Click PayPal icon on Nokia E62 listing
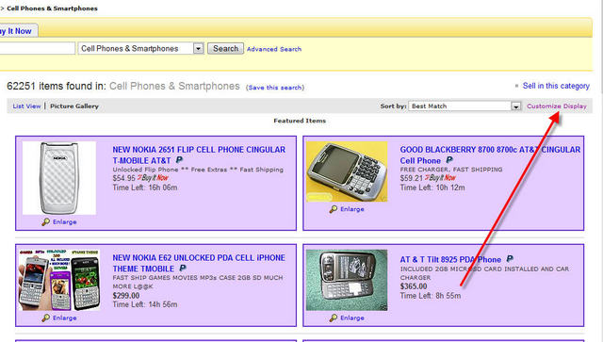603x342 pixels. [x=183, y=269]
